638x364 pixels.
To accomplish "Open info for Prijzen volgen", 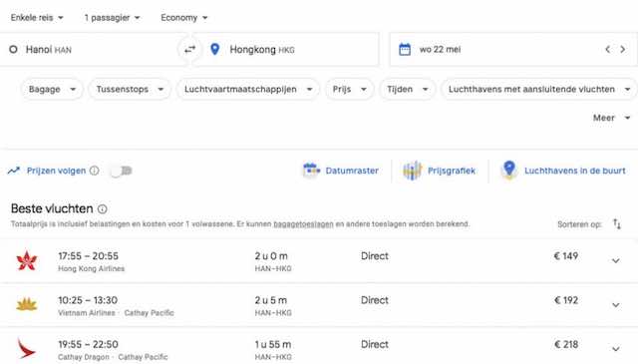I will 94,171.
